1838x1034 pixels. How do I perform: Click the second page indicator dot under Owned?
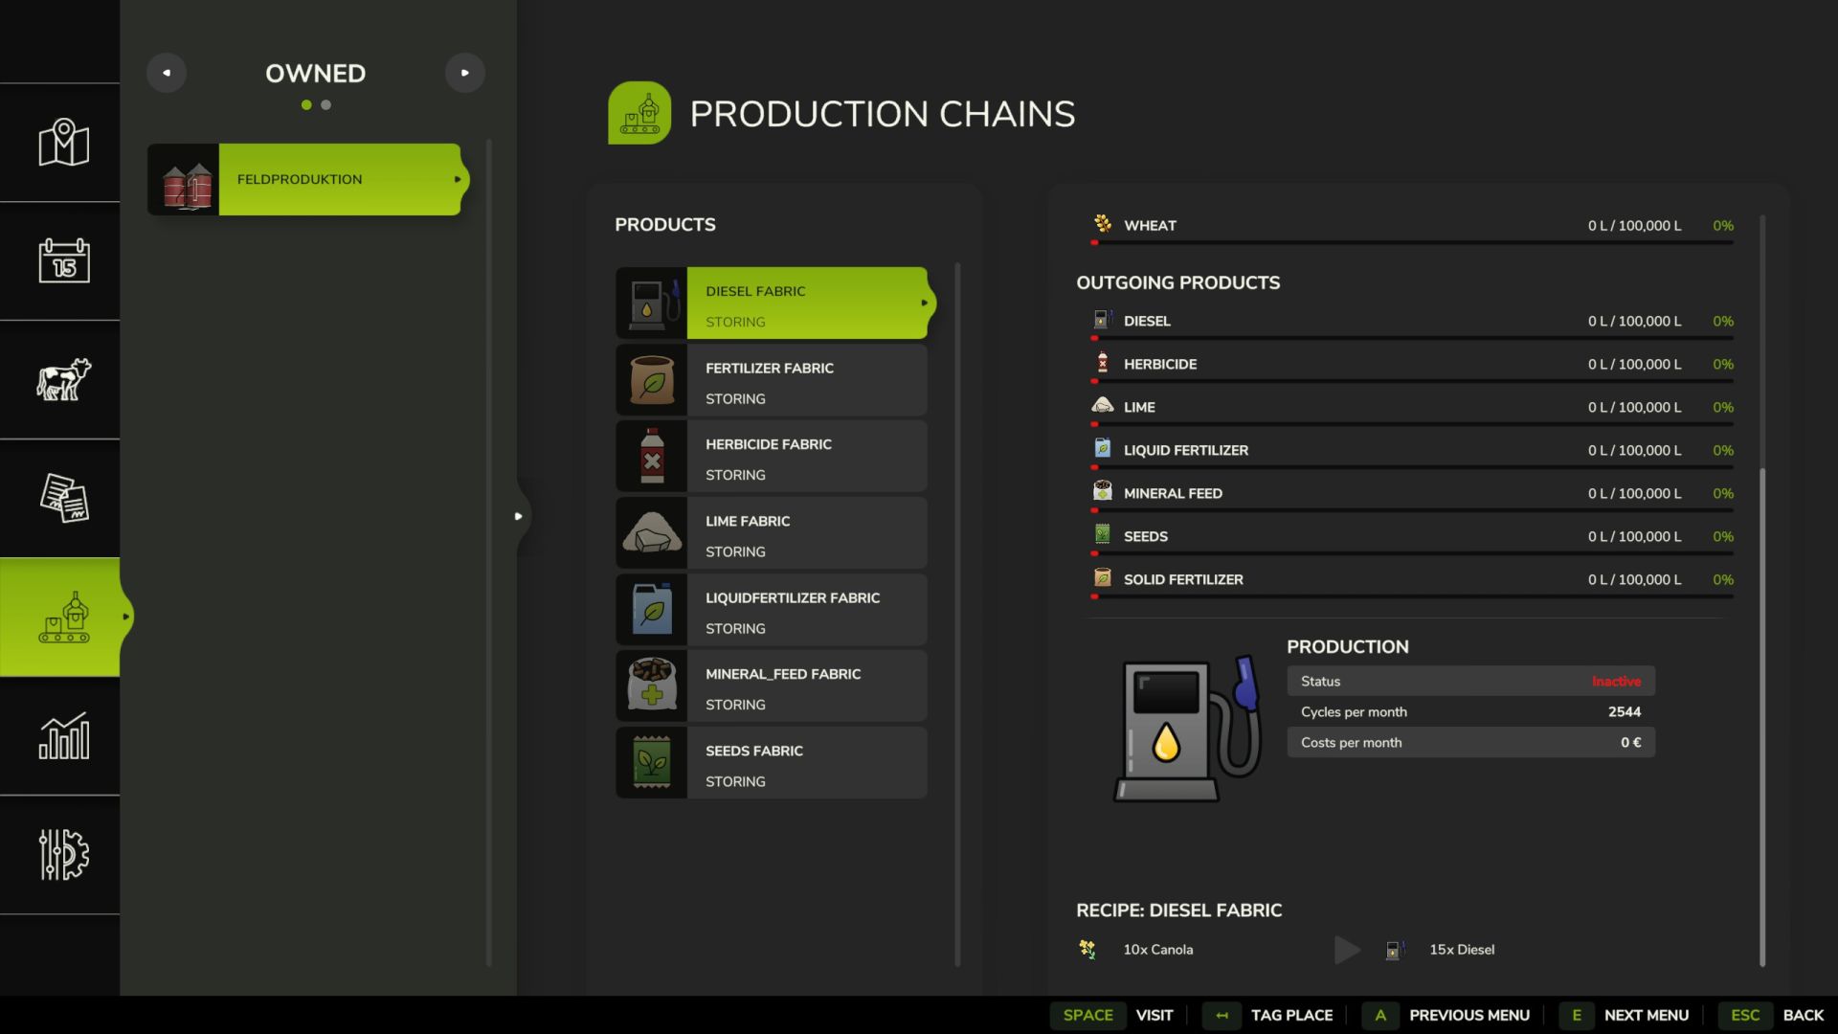326,105
